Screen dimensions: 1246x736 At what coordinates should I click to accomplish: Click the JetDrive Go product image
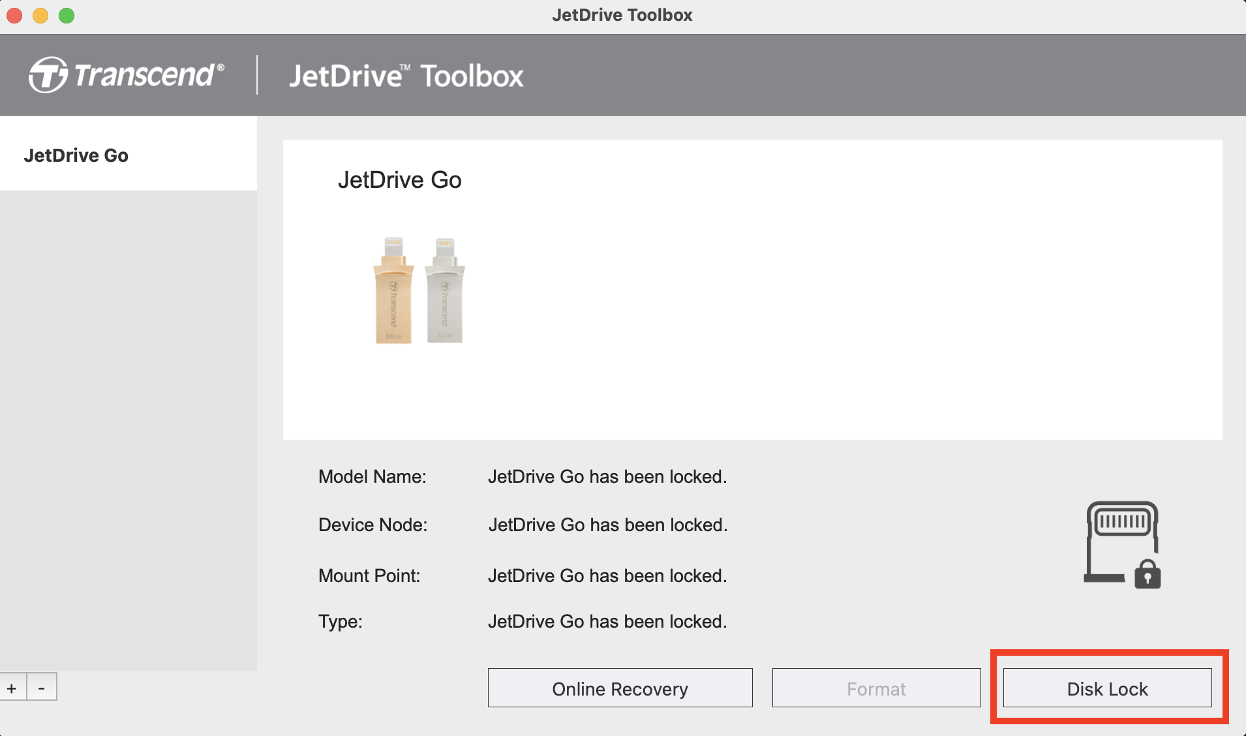[x=419, y=290]
